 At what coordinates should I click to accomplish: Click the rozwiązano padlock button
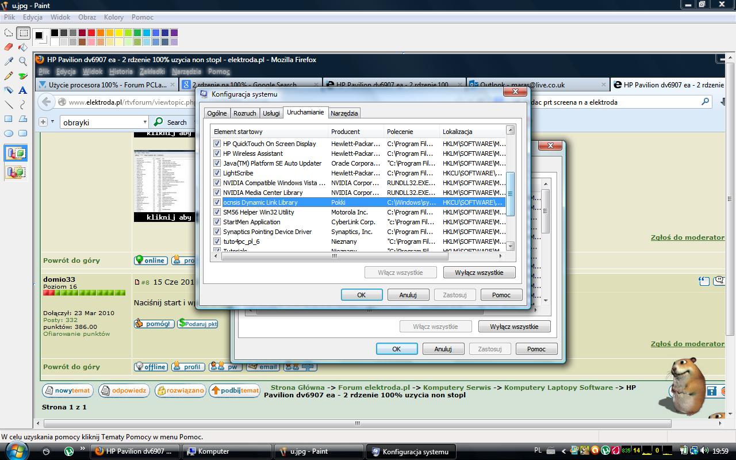[x=180, y=391]
